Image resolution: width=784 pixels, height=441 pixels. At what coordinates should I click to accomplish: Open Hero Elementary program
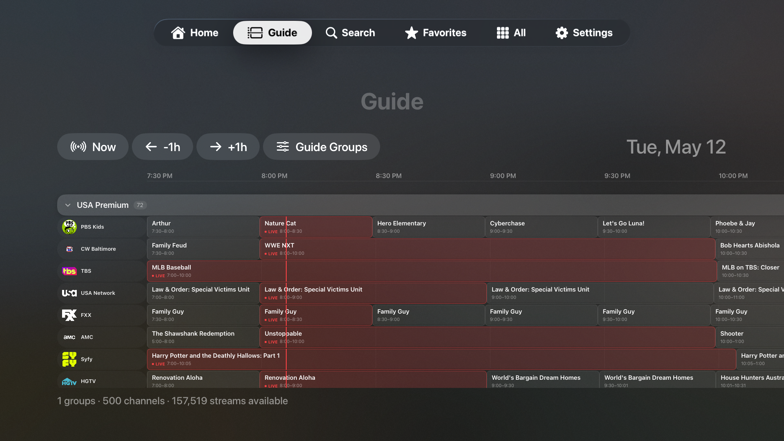(x=428, y=227)
